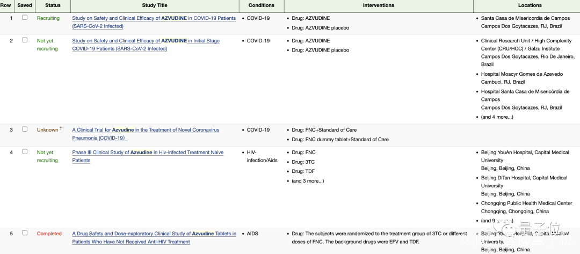Select the 'COVID-19' condition in row 1

[x=258, y=18]
